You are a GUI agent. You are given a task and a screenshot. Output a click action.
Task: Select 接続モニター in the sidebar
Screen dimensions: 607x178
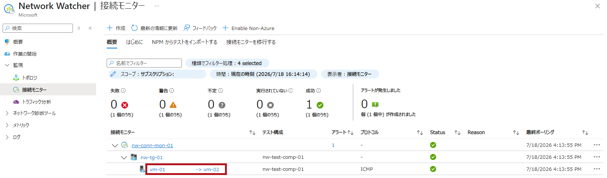[x=48, y=90]
